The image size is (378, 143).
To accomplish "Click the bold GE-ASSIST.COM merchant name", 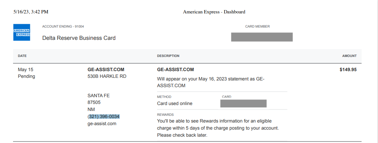I will tap(106, 70).
